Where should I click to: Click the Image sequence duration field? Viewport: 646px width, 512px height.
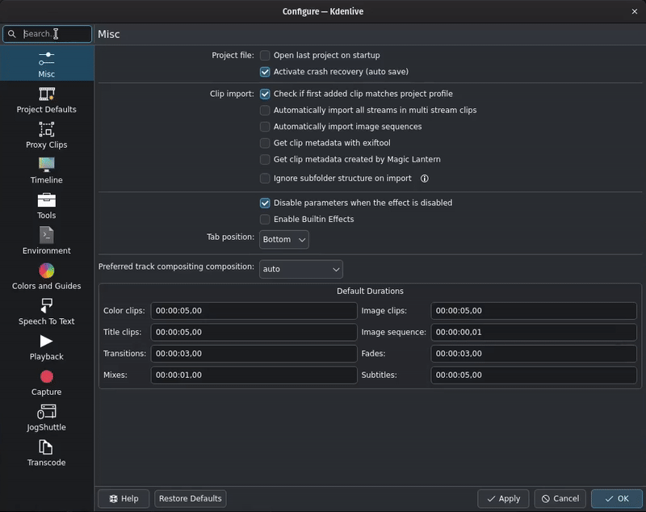coord(534,332)
